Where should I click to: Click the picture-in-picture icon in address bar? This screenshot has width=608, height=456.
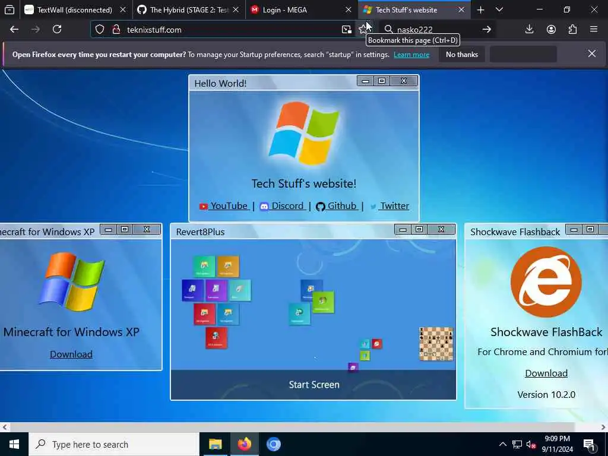pos(346,30)
